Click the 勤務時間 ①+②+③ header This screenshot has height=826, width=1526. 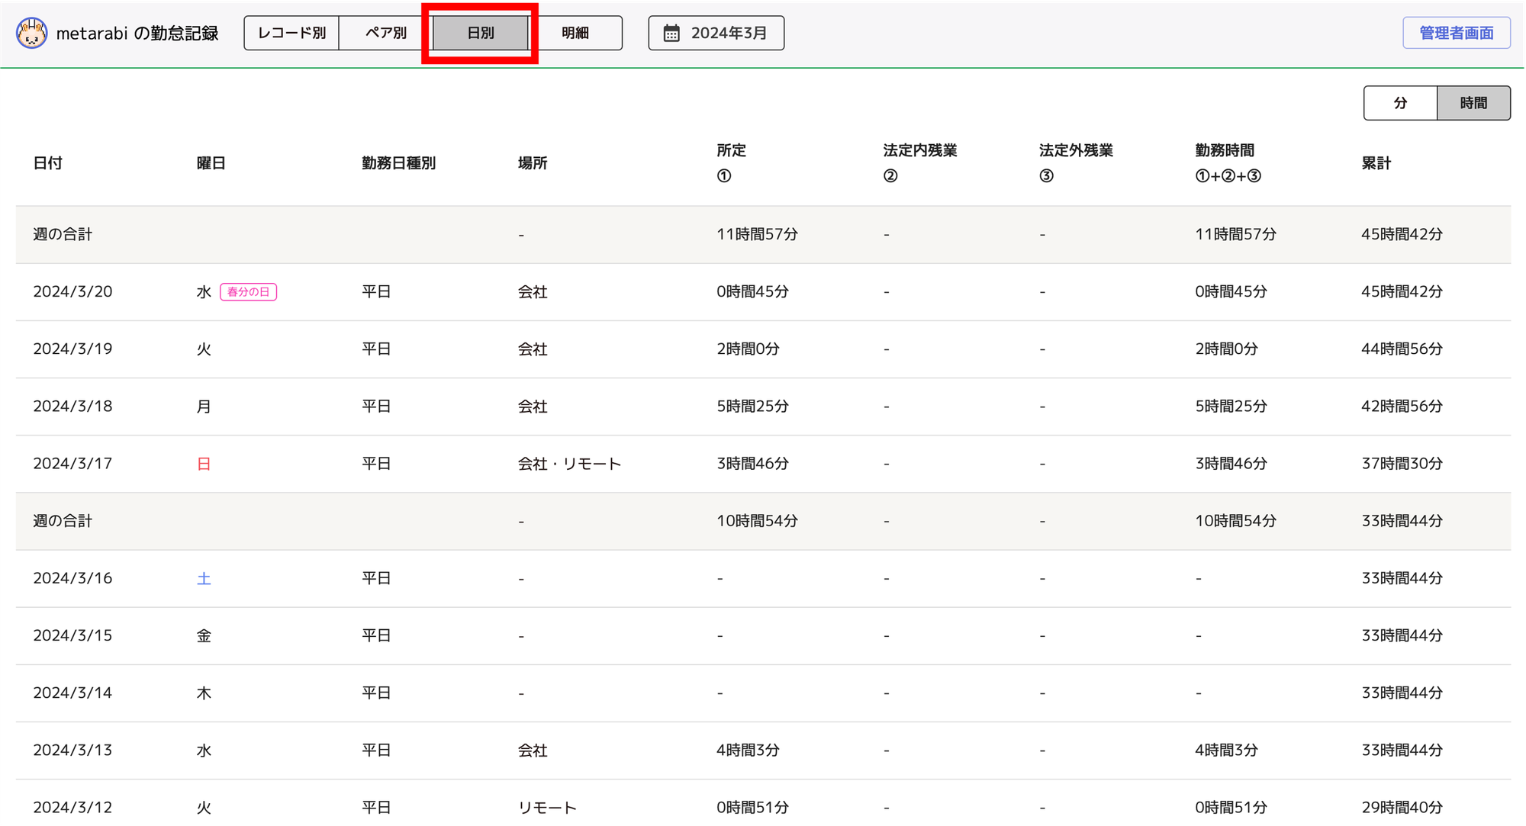[1228, 162]
